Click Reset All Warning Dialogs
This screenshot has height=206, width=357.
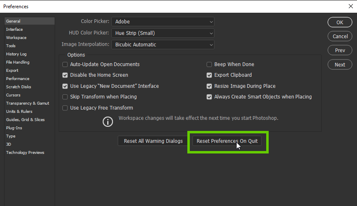153,141
